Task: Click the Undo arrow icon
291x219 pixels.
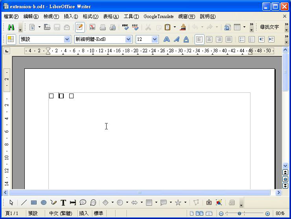Action: 195,27
